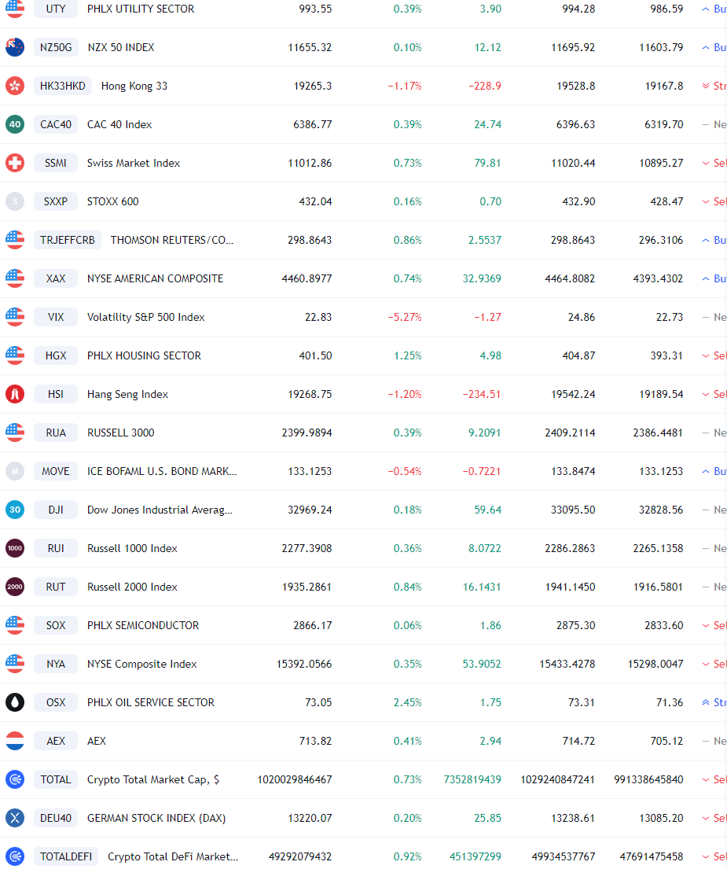Click TOTAL price 1020029846467
Screen dimensions: 727x869
click(294, 779)
